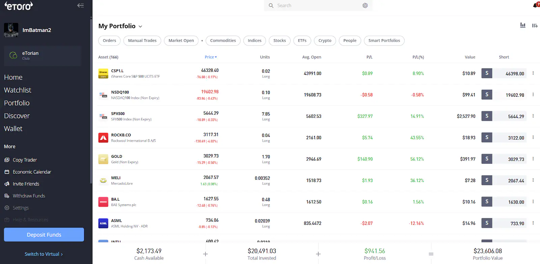The image size is (540, 264).
Task: Click the Deposit Funds button
Action: click(44, 235)
